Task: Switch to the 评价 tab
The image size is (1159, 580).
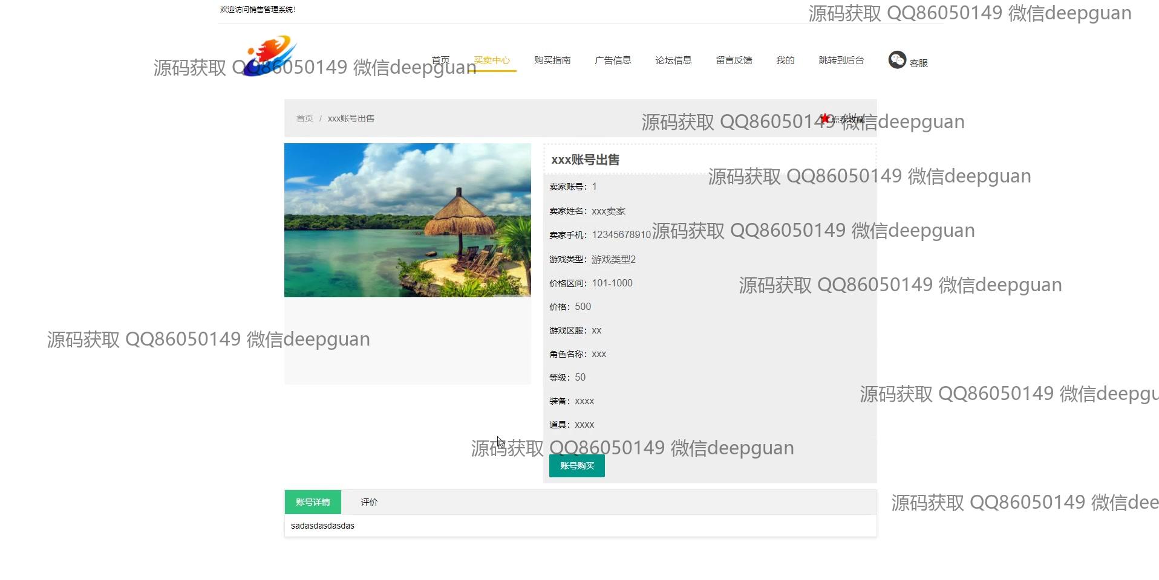Action: pos(369,502)
